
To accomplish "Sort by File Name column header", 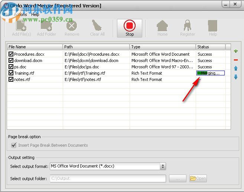I will pyautogui.click(x=35, y=47).
